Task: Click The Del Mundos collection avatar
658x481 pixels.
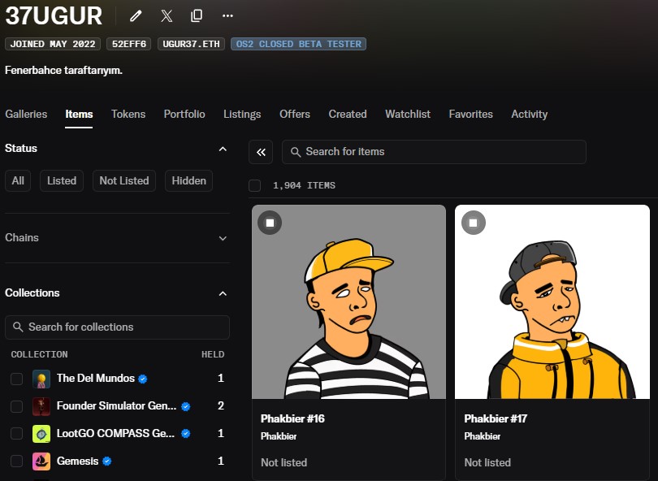Action: point(41,379)
